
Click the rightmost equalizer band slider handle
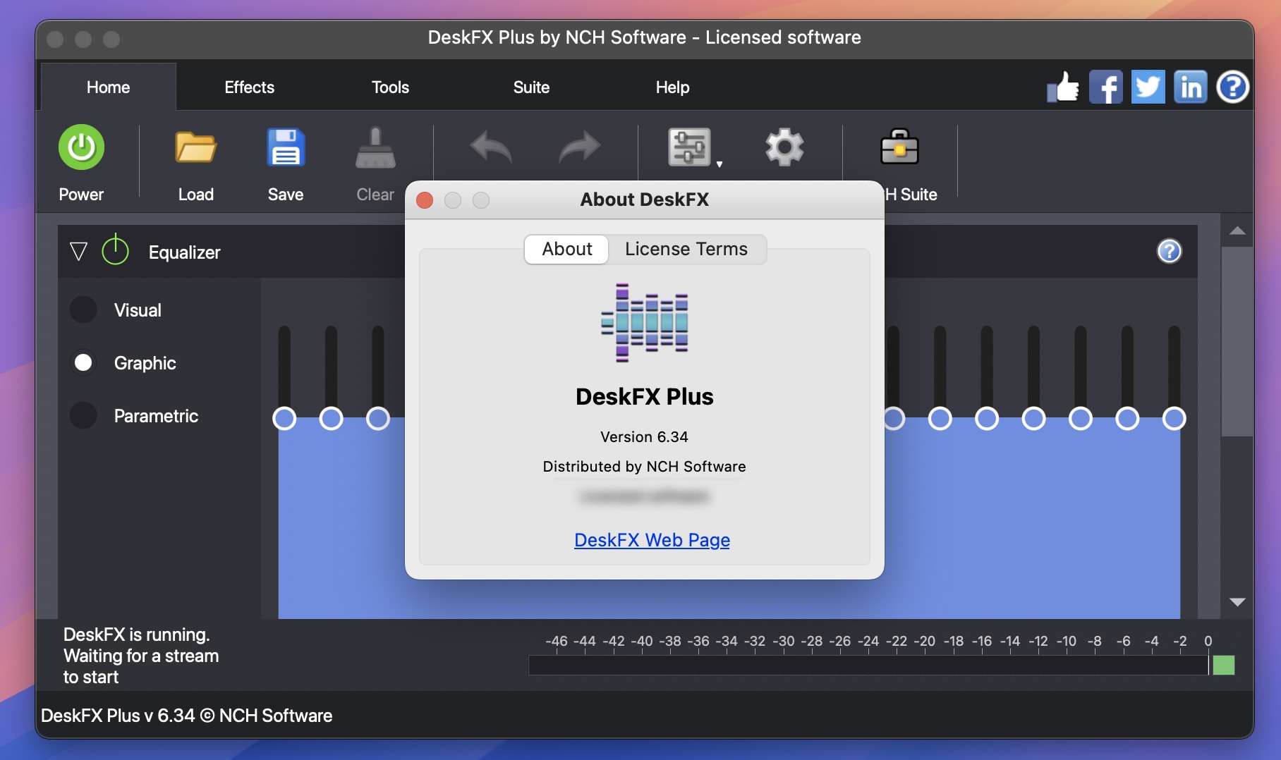pos(1174,419)
